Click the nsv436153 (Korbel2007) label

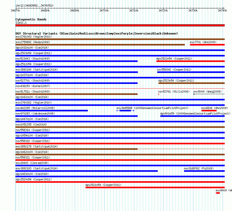tap(33, 86)
